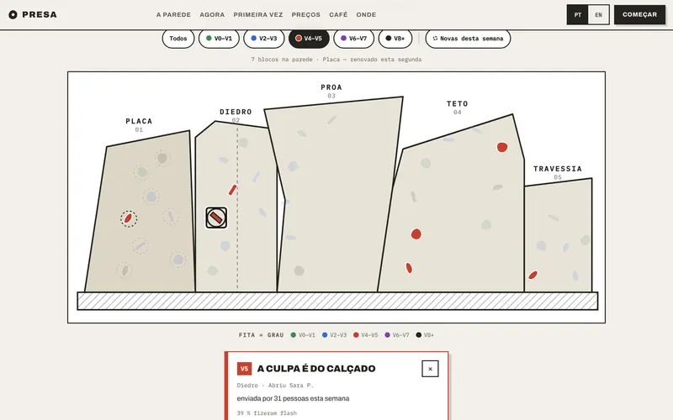This screenshot has height=420, width=673.
Task: Toggle the active V4–V5 filter chip
Action: (x=309, y=39)
